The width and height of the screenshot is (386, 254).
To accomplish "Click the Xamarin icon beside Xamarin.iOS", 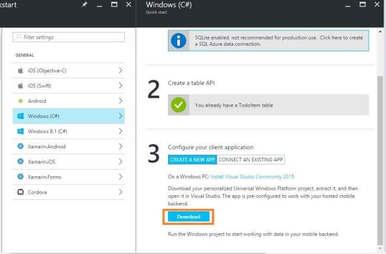I will pos(20,161).
